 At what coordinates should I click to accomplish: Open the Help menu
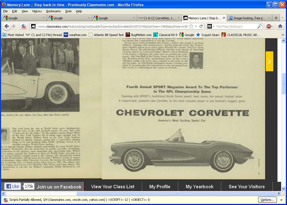tap(79, 11)
